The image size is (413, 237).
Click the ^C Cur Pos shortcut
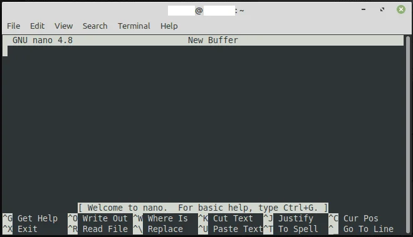[x=353, y=218]
